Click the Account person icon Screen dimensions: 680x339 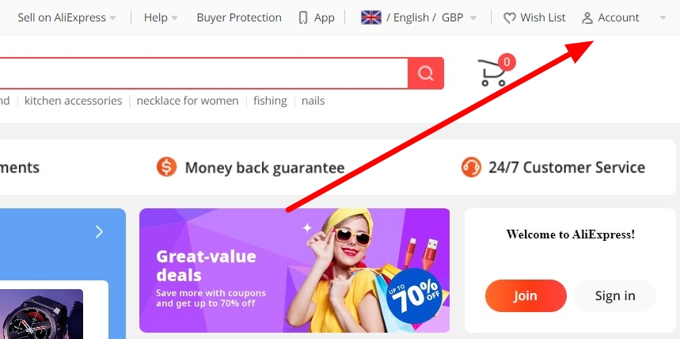click(x=587, y=17)
